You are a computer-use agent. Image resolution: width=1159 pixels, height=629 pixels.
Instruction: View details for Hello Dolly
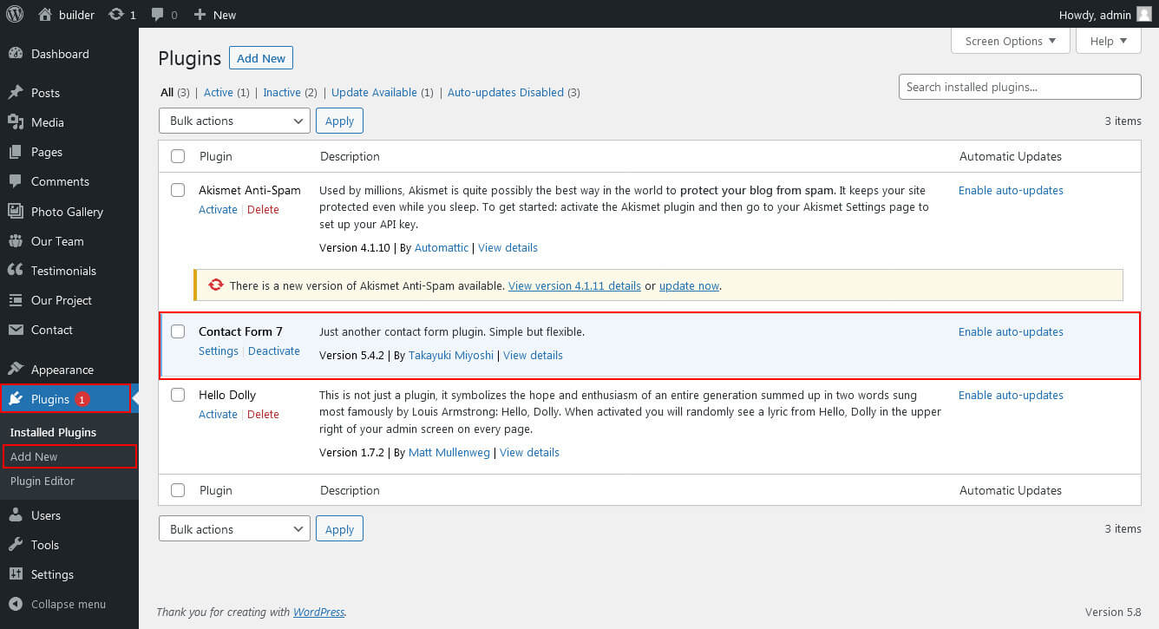pyautogui.click(x=529, y=452)
